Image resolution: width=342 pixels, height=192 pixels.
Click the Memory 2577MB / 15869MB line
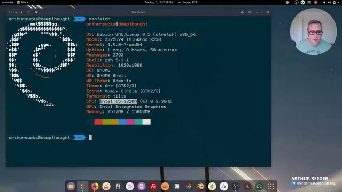pos(118,111)
